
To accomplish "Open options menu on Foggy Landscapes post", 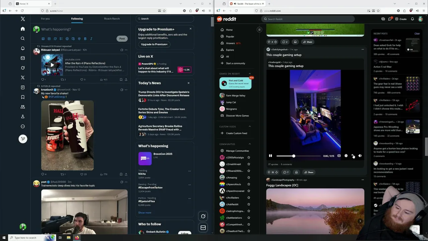I will [362, 180].
